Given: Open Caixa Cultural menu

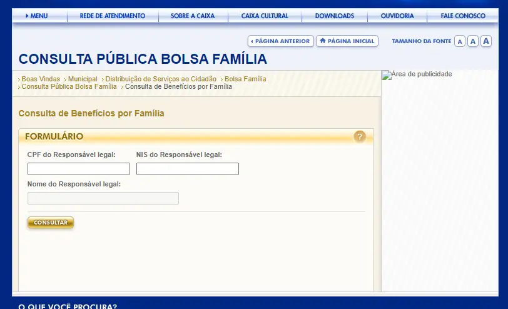Looking at the screenshot, I should click(x=265, y=16).
